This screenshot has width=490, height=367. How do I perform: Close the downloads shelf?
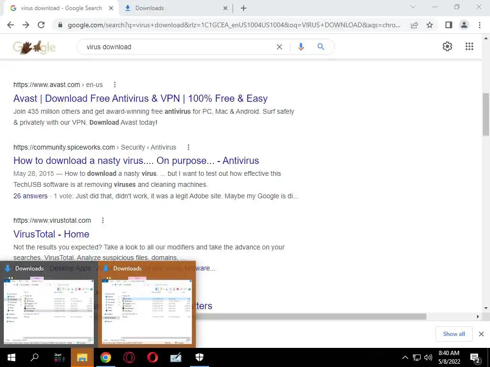(x=481, y=334)
